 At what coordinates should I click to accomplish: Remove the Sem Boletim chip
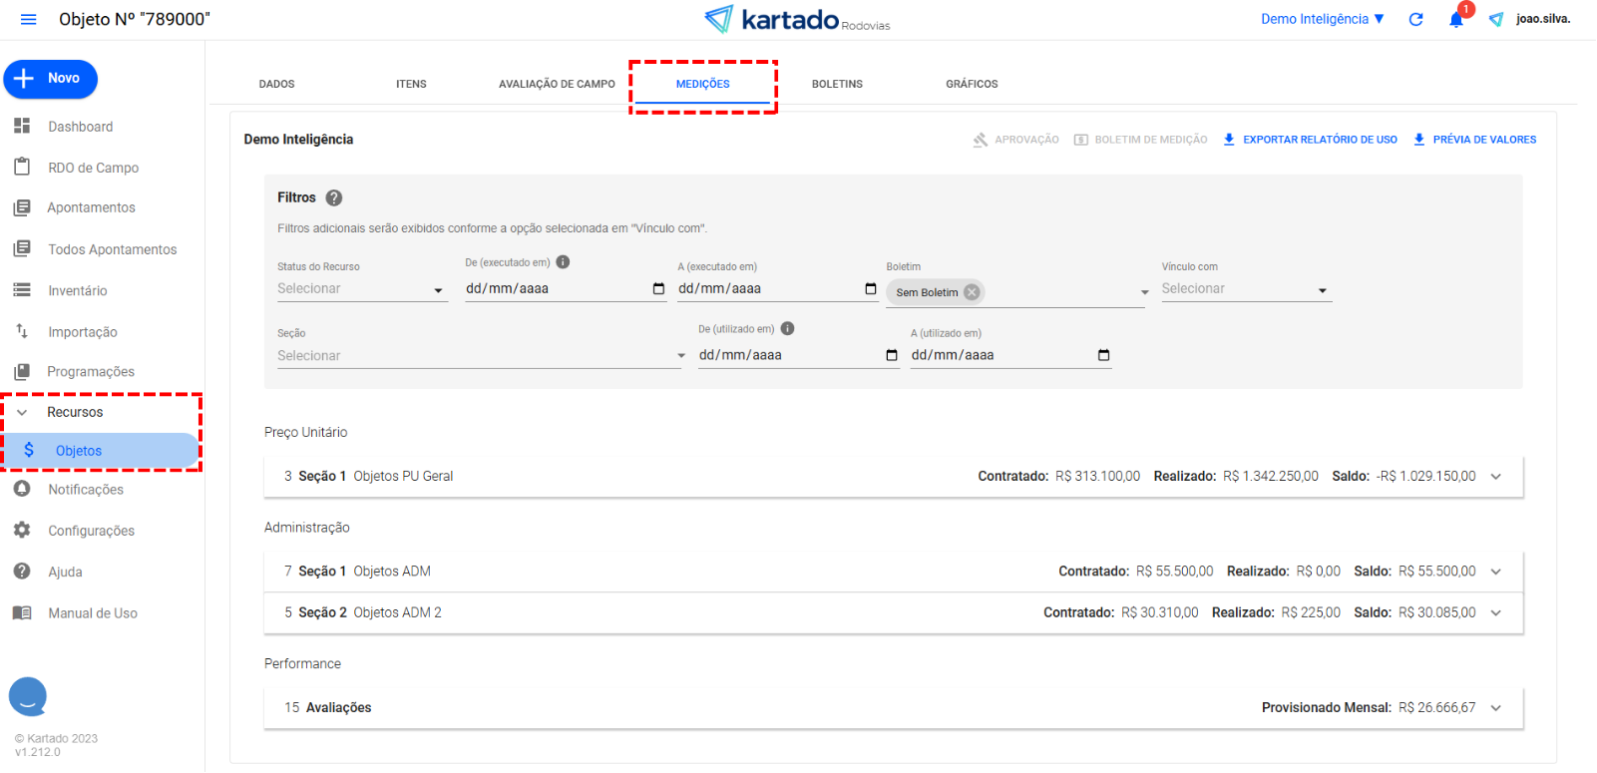click(972, 292)
